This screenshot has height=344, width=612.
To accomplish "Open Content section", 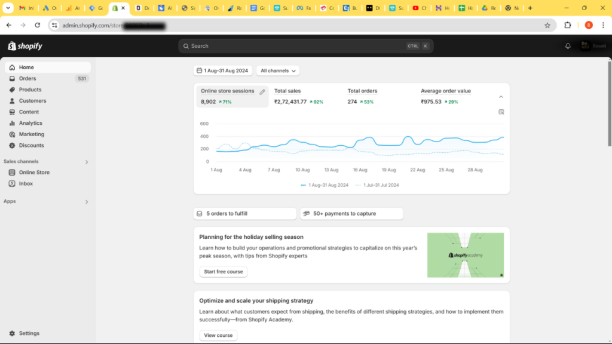I will 48,112.
